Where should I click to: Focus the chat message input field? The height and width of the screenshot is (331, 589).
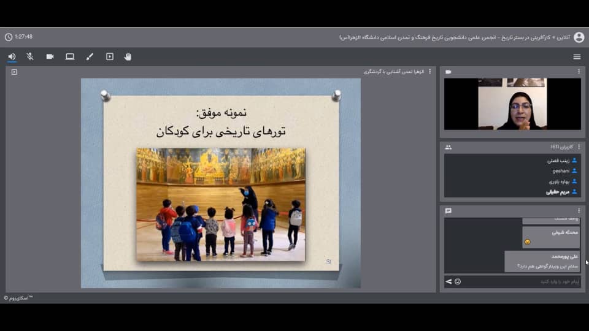pos(522,281)
